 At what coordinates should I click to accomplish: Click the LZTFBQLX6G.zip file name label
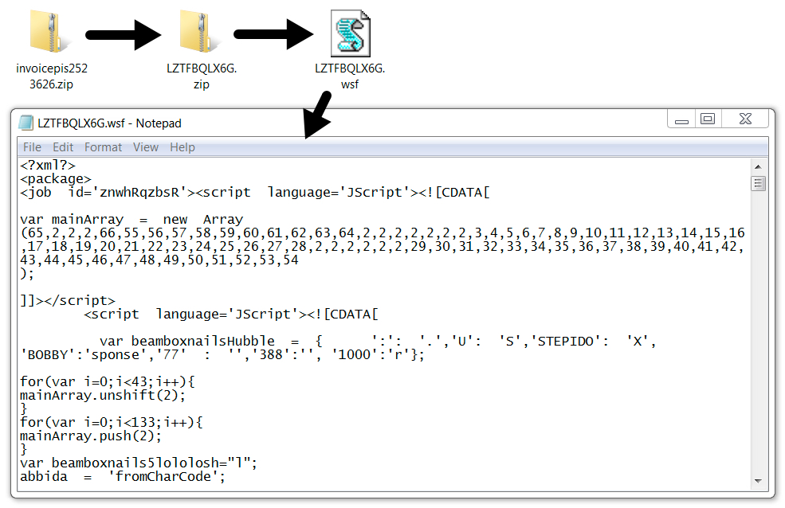pos(202,76)
